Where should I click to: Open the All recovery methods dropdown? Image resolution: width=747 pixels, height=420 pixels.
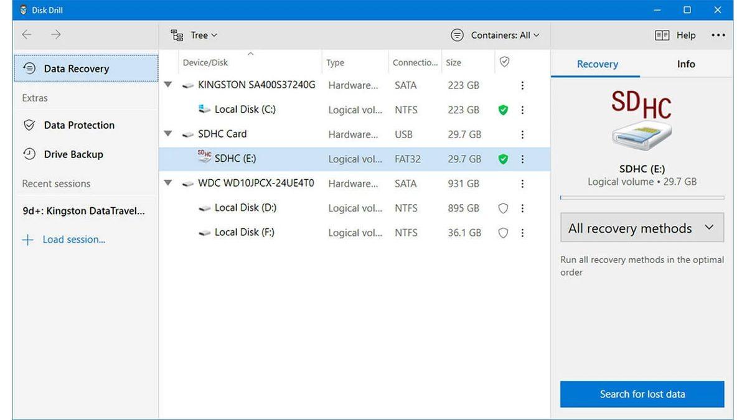[642, 228]
